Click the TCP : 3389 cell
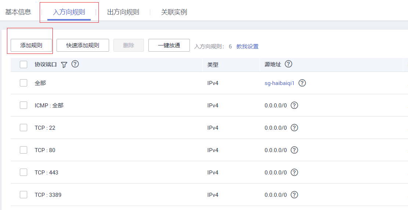The image size is (408, 210). (x=48, y=195)
